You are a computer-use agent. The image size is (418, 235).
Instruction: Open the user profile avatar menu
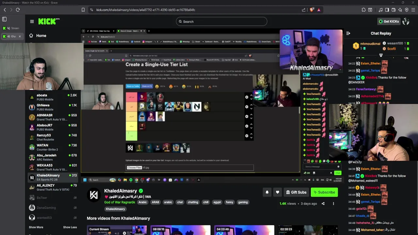406,22
